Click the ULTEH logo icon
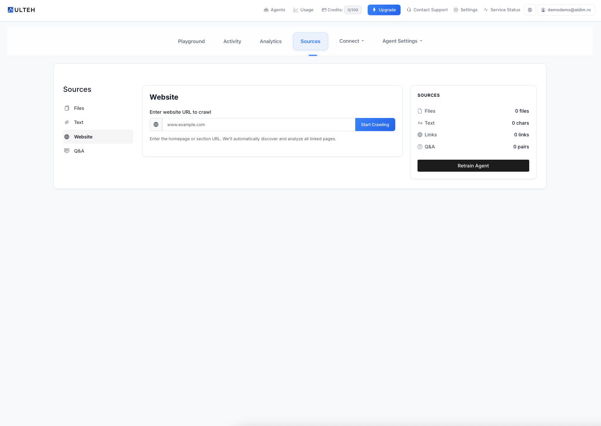This screenshot has width=601, height=426. point(10,10)
